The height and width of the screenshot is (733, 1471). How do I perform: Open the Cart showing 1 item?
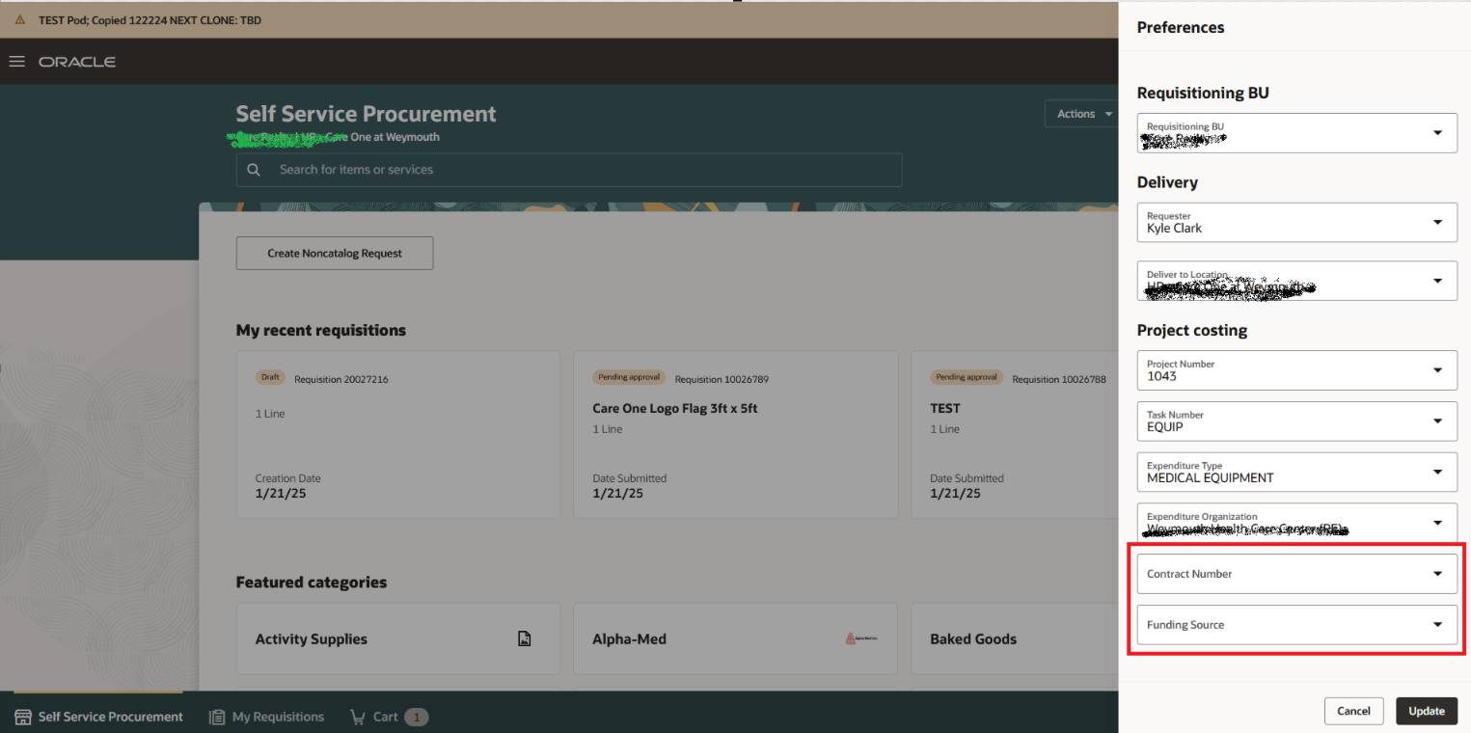pyautogui.click(x=389, y=716)
